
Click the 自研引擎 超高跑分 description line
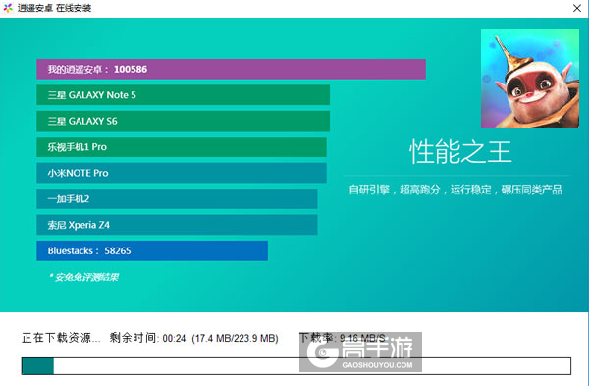455,190
